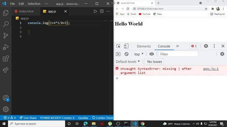Image resolution: width=227 pixels, height=127 pixels.
Task: Open a new Chrome tab
Action: pos(158,3)
